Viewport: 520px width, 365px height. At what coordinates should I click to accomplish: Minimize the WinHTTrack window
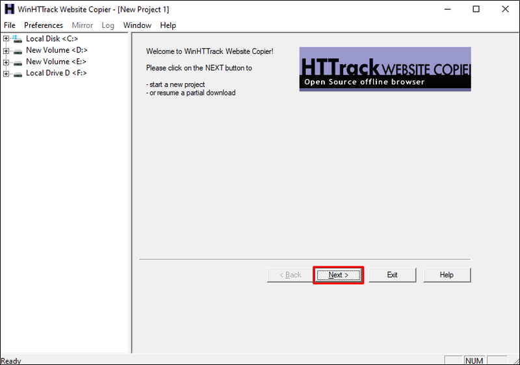(448, 9)
